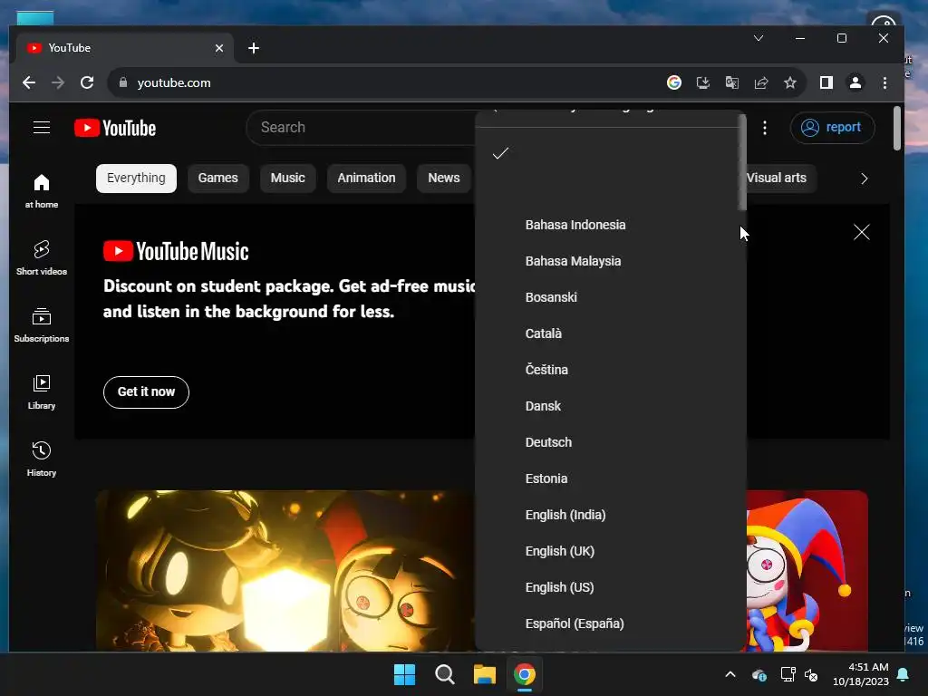Open Windows Start menu

(405, 674)
